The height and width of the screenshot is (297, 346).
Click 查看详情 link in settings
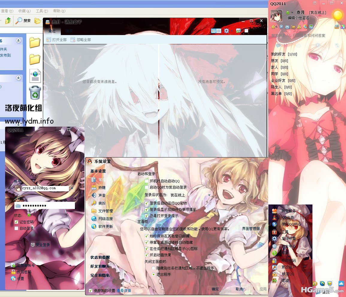(124, 291)
